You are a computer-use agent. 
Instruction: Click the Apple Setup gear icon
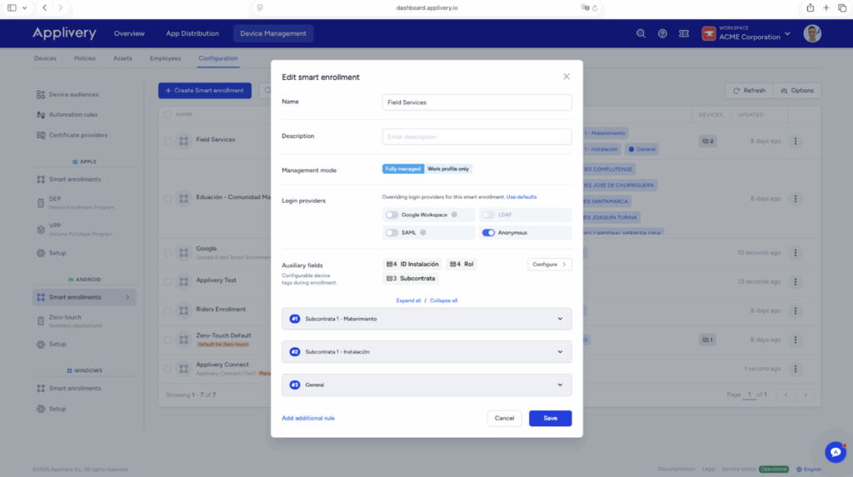pos(41,253)
